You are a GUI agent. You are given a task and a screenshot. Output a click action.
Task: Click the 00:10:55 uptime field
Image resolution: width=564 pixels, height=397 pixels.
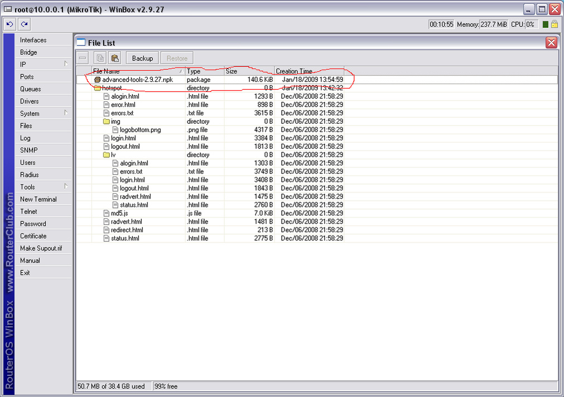(x=441, y=25)
